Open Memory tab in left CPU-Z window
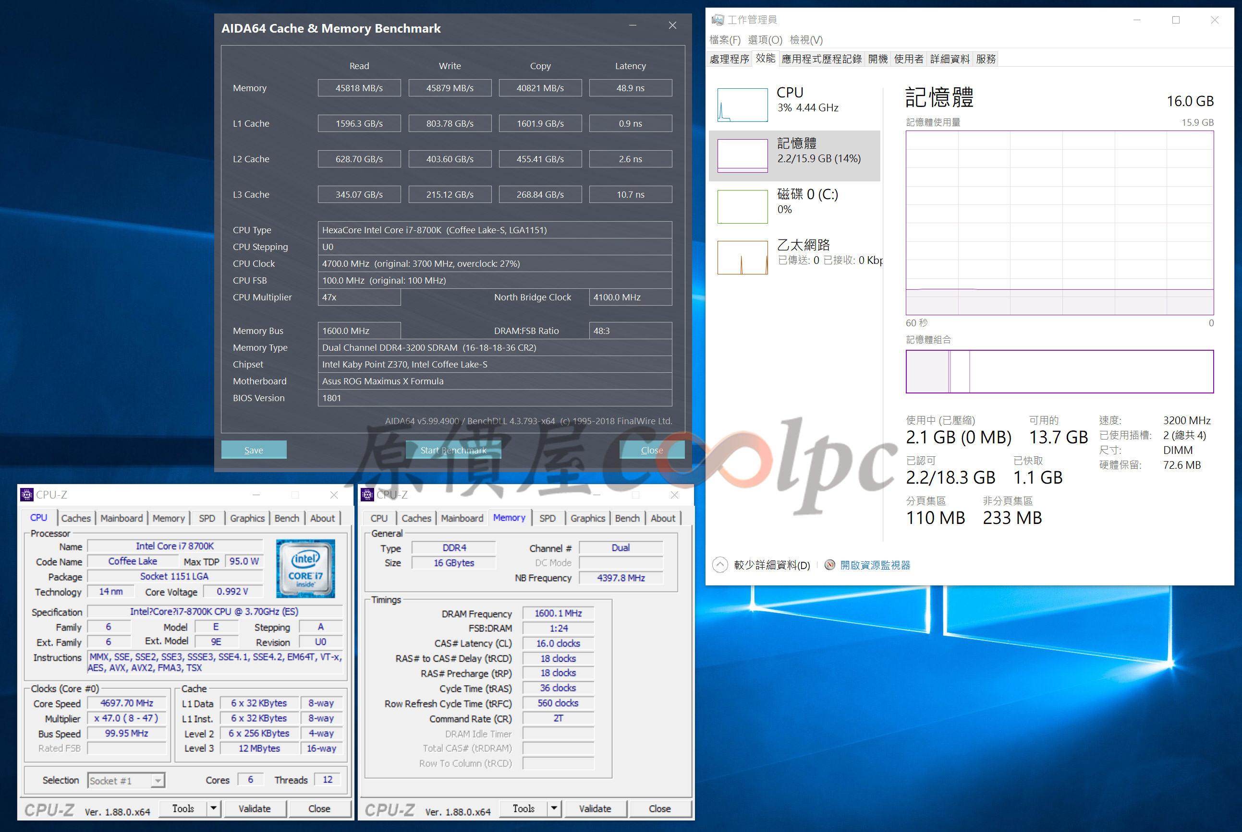 pos(168,518)
